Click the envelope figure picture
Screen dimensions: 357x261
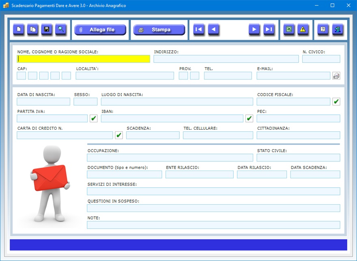[50, 184]
